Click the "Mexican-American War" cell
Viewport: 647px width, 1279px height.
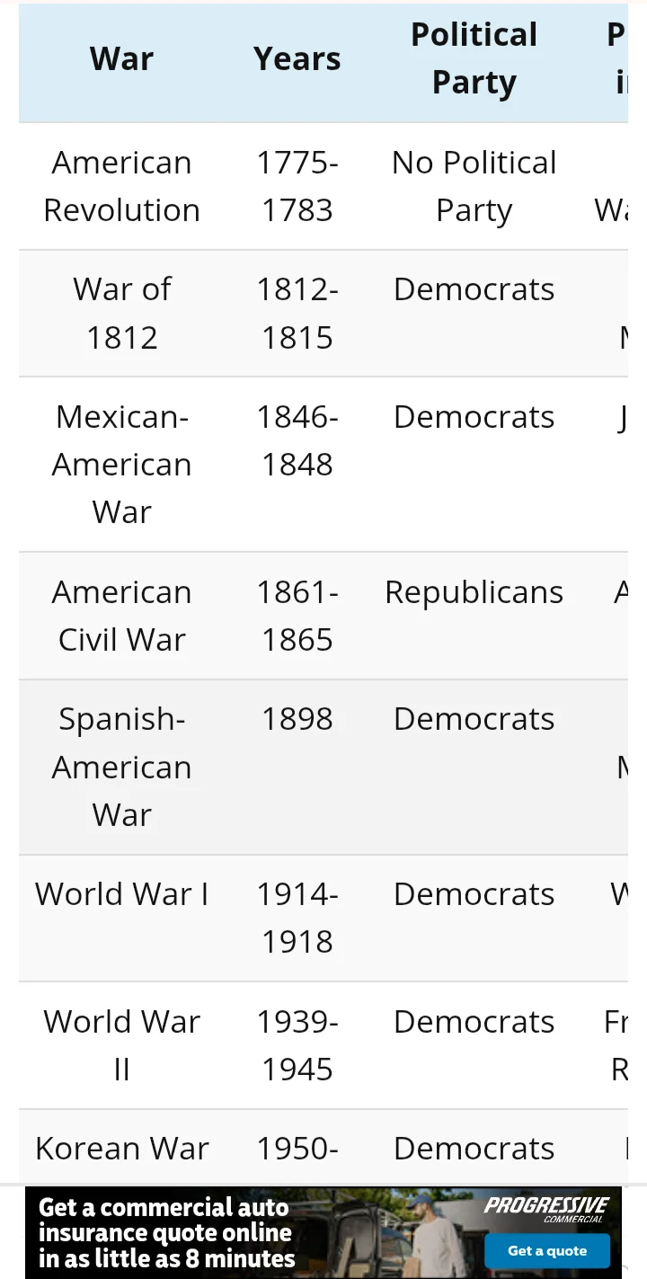point(121,464)
